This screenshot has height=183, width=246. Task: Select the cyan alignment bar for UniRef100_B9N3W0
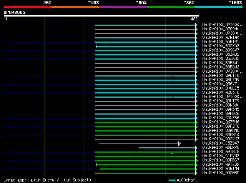click(x=145, y=105)
